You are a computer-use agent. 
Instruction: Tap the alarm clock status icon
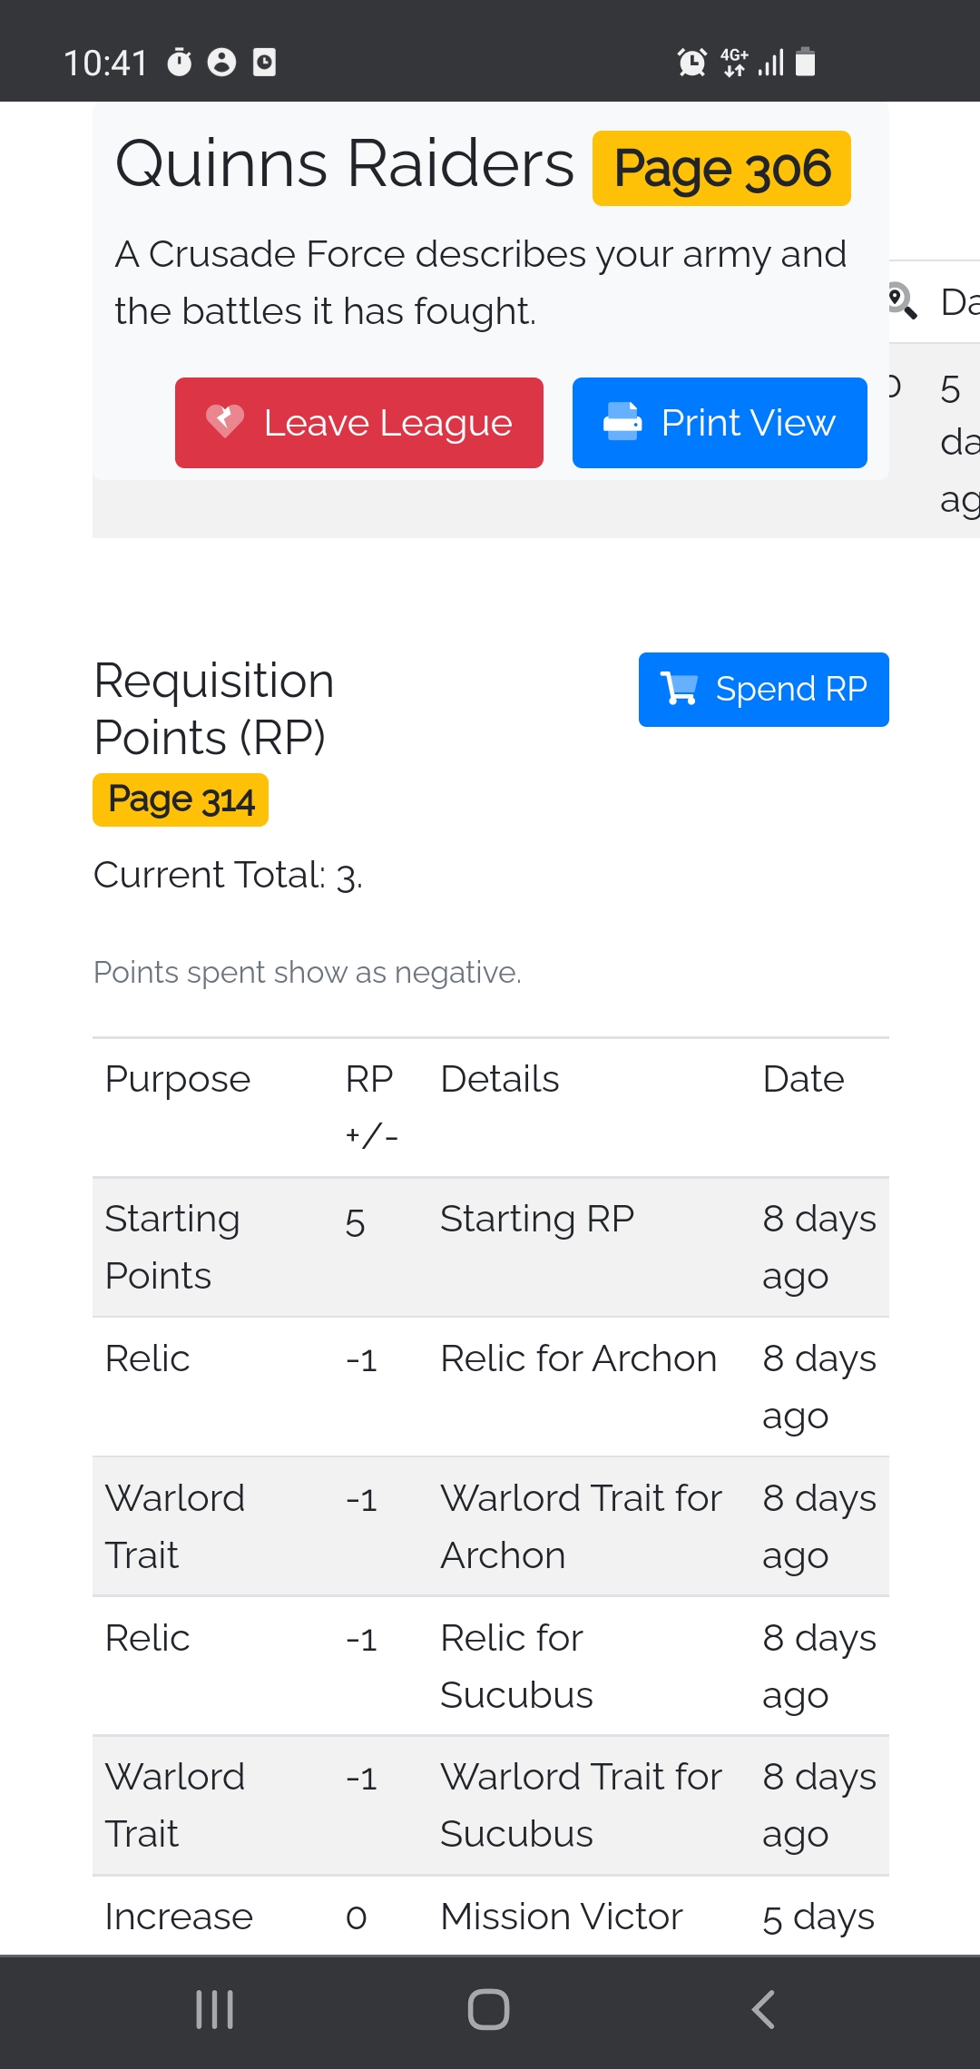[691, 62]
